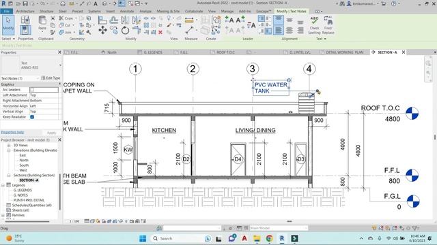Viewport: 437px width, 245px height.
Task: Click the red Delete X icon
Action: point(160,33)
